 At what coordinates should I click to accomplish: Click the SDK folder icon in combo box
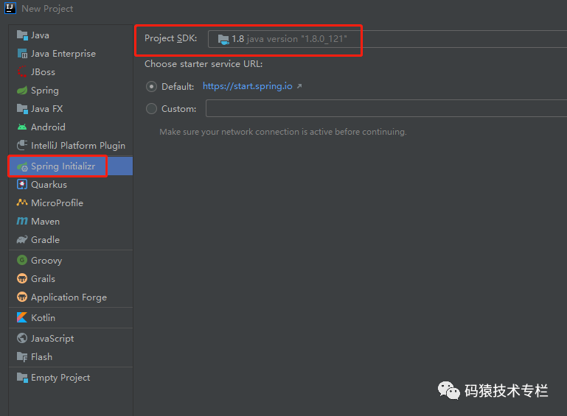click(x=223, y=39)
